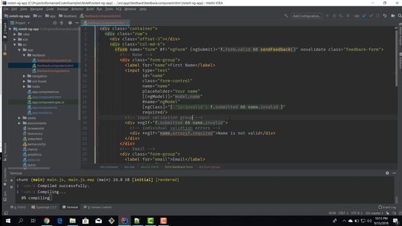Click the locate/scroll from source target icon
402x226 pixels.
[x=55, y=23]
